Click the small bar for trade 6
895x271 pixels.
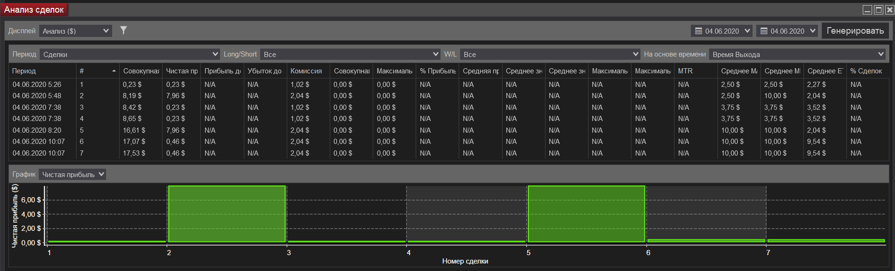click(x=706, y=241)
